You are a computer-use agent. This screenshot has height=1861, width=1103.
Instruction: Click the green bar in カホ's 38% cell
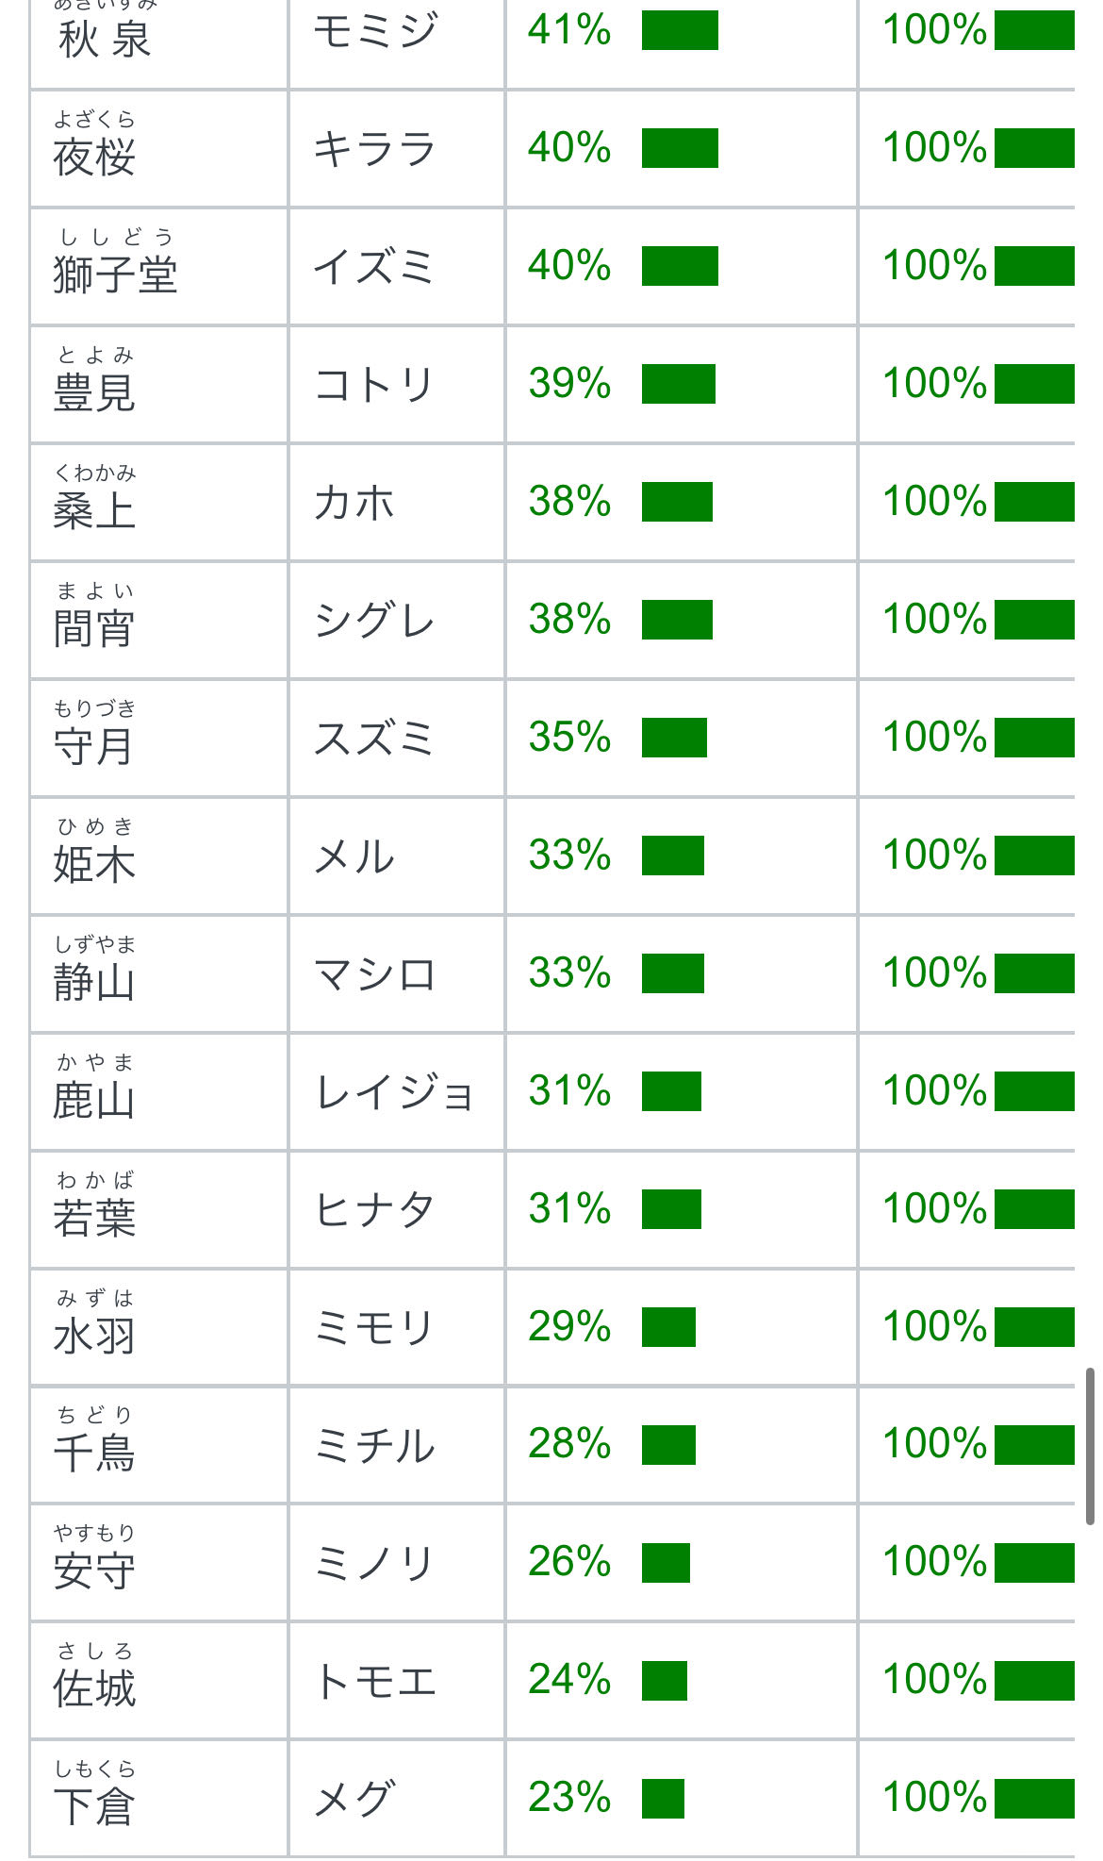tap(677, 502)
